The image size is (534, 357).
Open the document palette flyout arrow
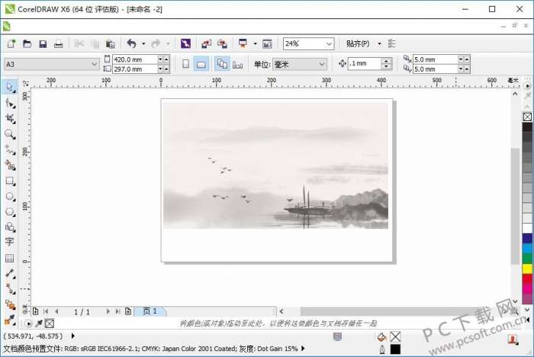coord(29,324)
